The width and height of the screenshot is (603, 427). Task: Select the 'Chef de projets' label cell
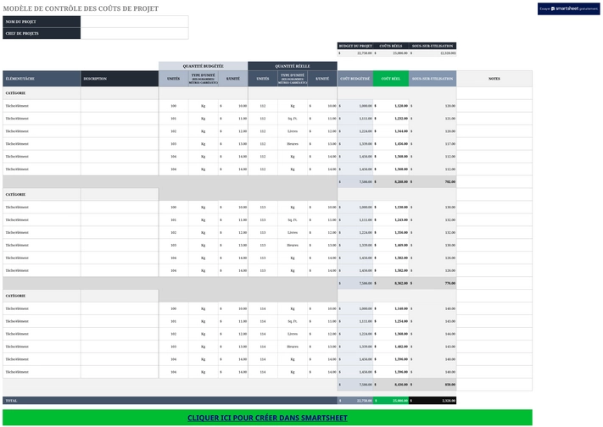point(42,33)
